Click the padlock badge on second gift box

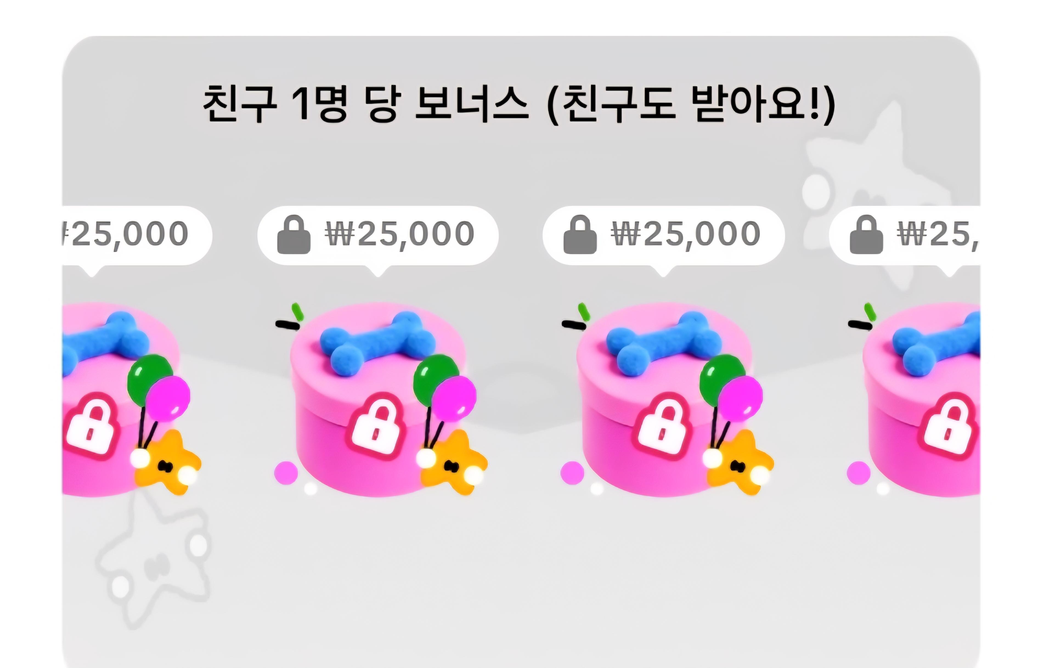coord(376,426)
